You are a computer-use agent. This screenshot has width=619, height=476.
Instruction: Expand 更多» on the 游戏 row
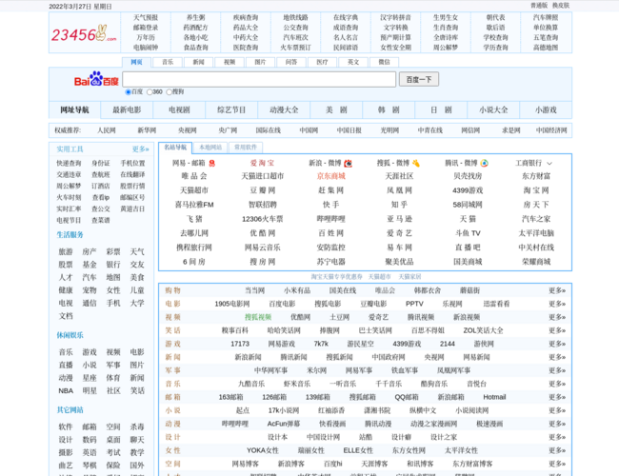point(557,344)
